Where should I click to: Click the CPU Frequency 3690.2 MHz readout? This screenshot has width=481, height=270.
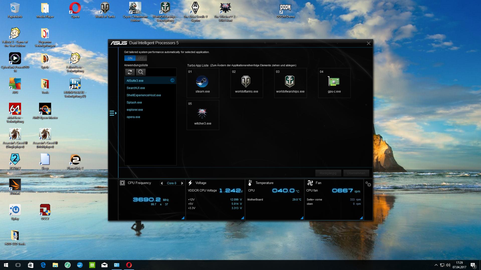tap(151, 200)
